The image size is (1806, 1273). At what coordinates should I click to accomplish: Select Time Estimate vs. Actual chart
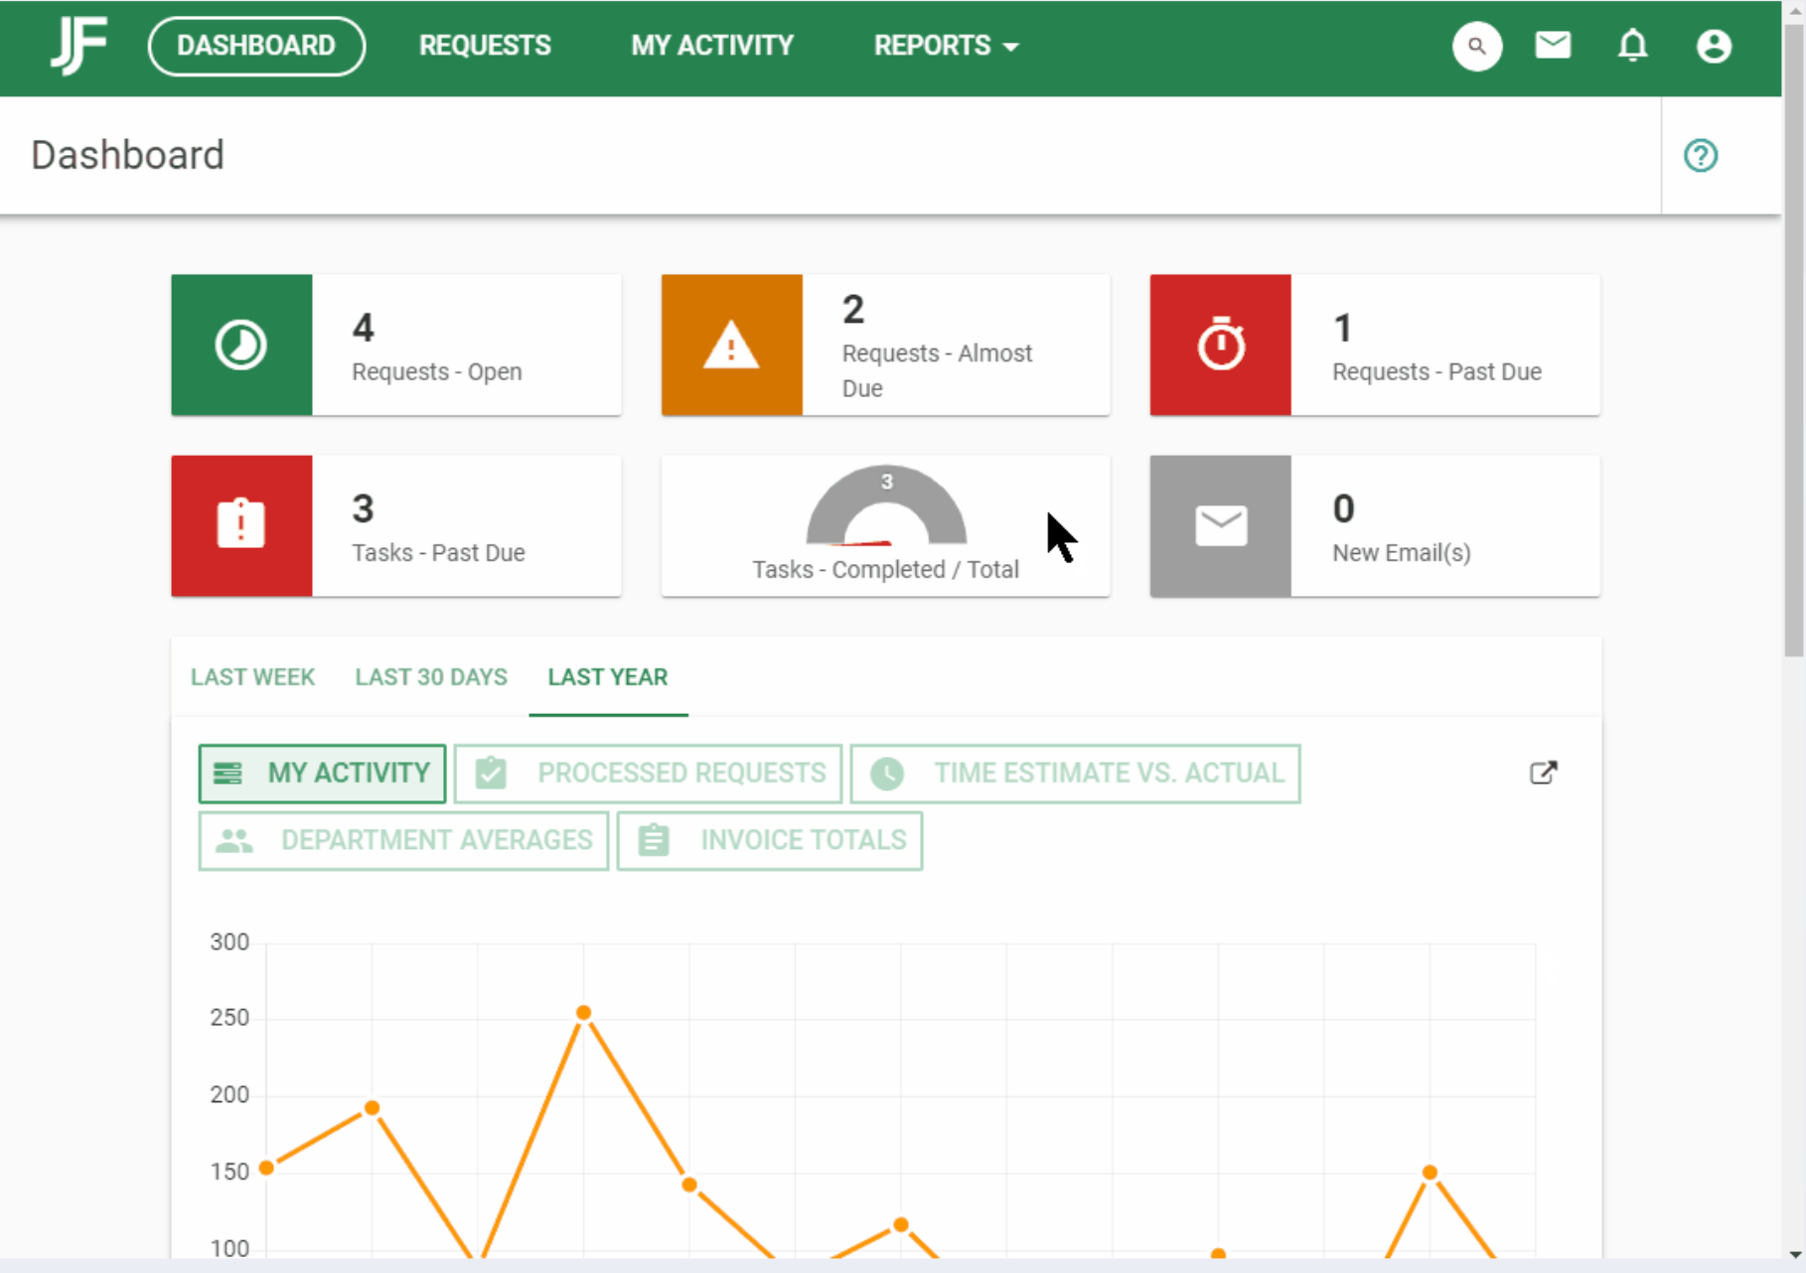click(1075, 774)
